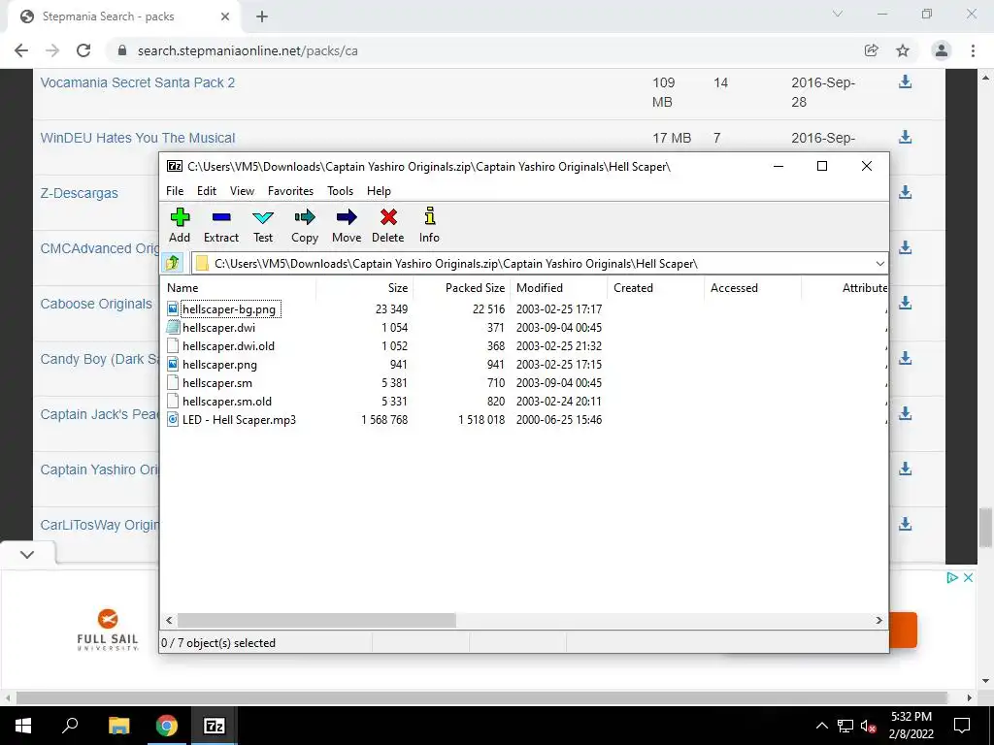The width and height of the screenshot is (994, 745).
Task: Select the hellscaper.sm.old file
Action: point(227,401)
